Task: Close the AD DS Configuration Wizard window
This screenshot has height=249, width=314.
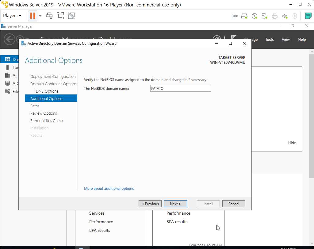Action: (x=244, y=43)
